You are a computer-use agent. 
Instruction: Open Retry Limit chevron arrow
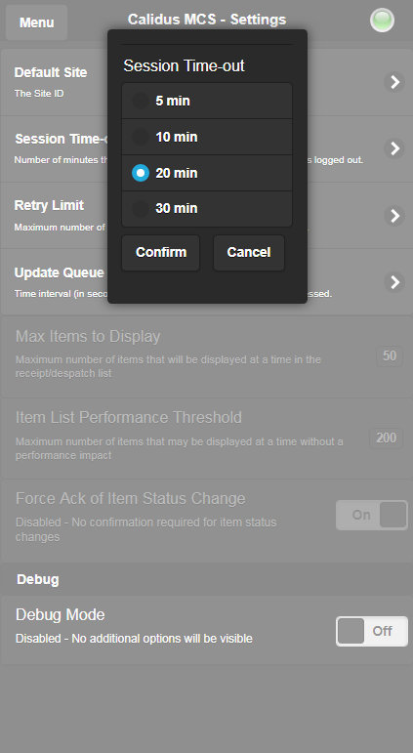(394, 216)
